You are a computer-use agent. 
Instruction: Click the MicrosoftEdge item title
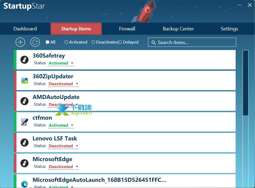[52, 159]
